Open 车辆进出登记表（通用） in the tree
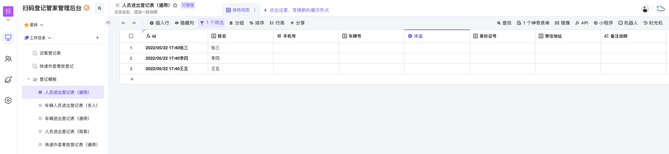Image resolution: width=669 pixels, height=154 pixels. 67,118
